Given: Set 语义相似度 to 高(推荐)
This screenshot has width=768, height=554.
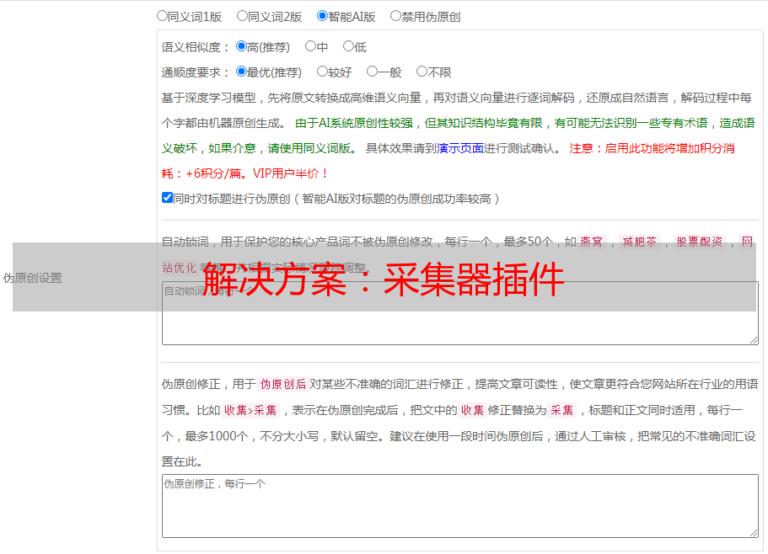Looking at the screenshot, I should [x=242, y=46].
